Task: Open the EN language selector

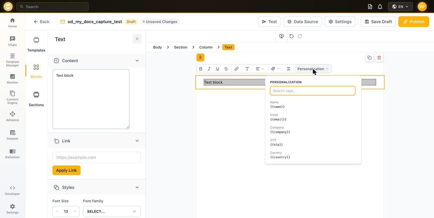Action: point(400,7)
